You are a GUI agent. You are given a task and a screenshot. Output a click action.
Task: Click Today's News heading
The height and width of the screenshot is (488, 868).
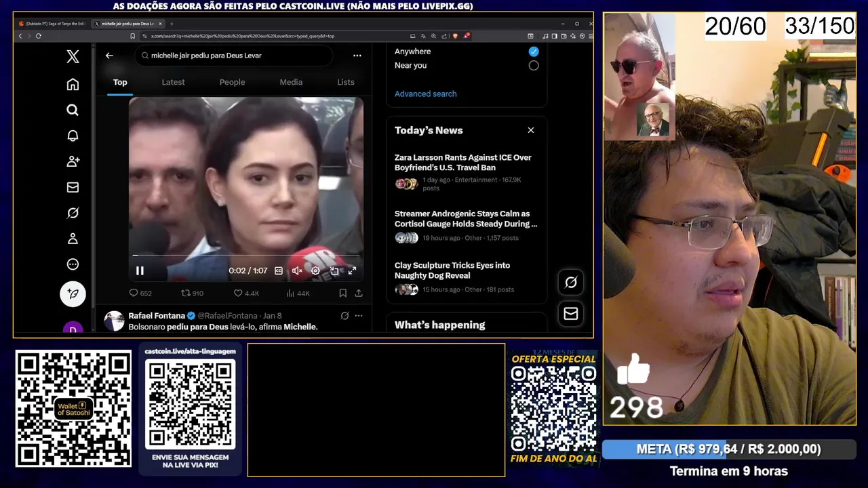429,130
